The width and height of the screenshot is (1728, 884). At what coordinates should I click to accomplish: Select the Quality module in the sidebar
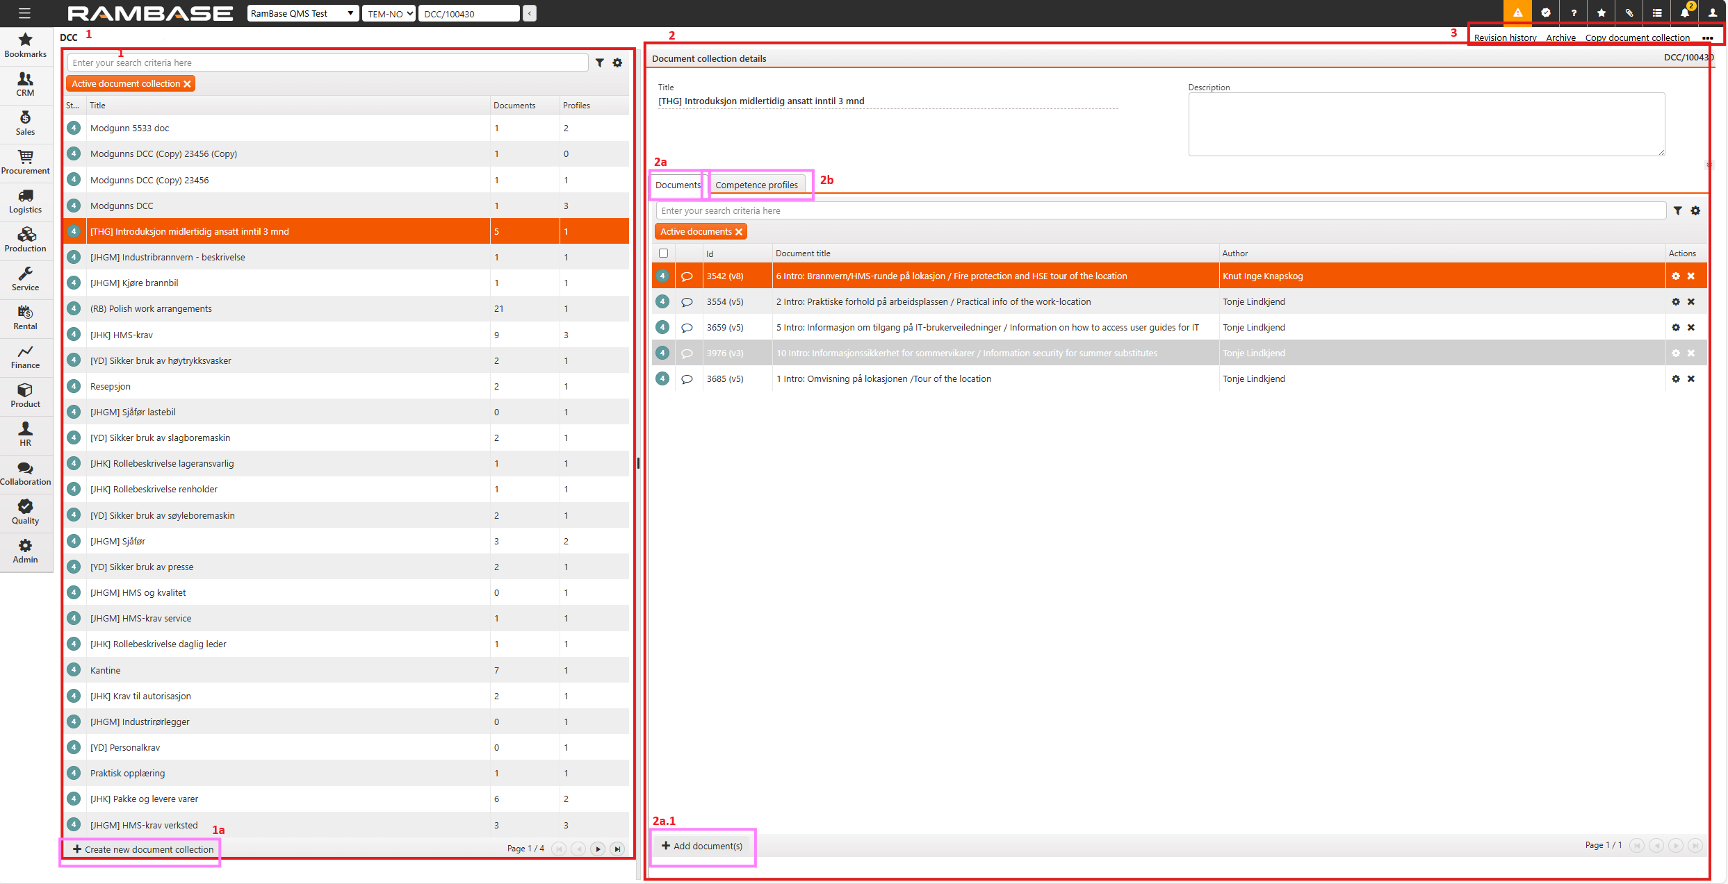pos(25,512)
